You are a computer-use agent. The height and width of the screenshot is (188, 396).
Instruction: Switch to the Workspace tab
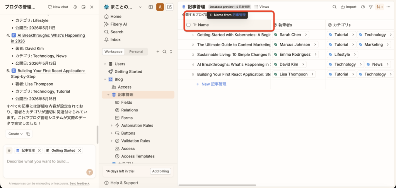coord(113,51)
